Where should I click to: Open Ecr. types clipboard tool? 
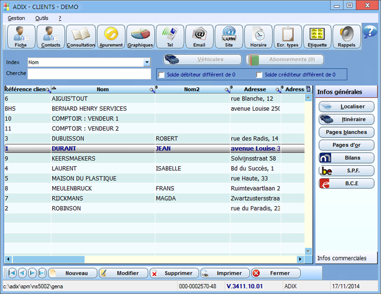click(288, 37)
